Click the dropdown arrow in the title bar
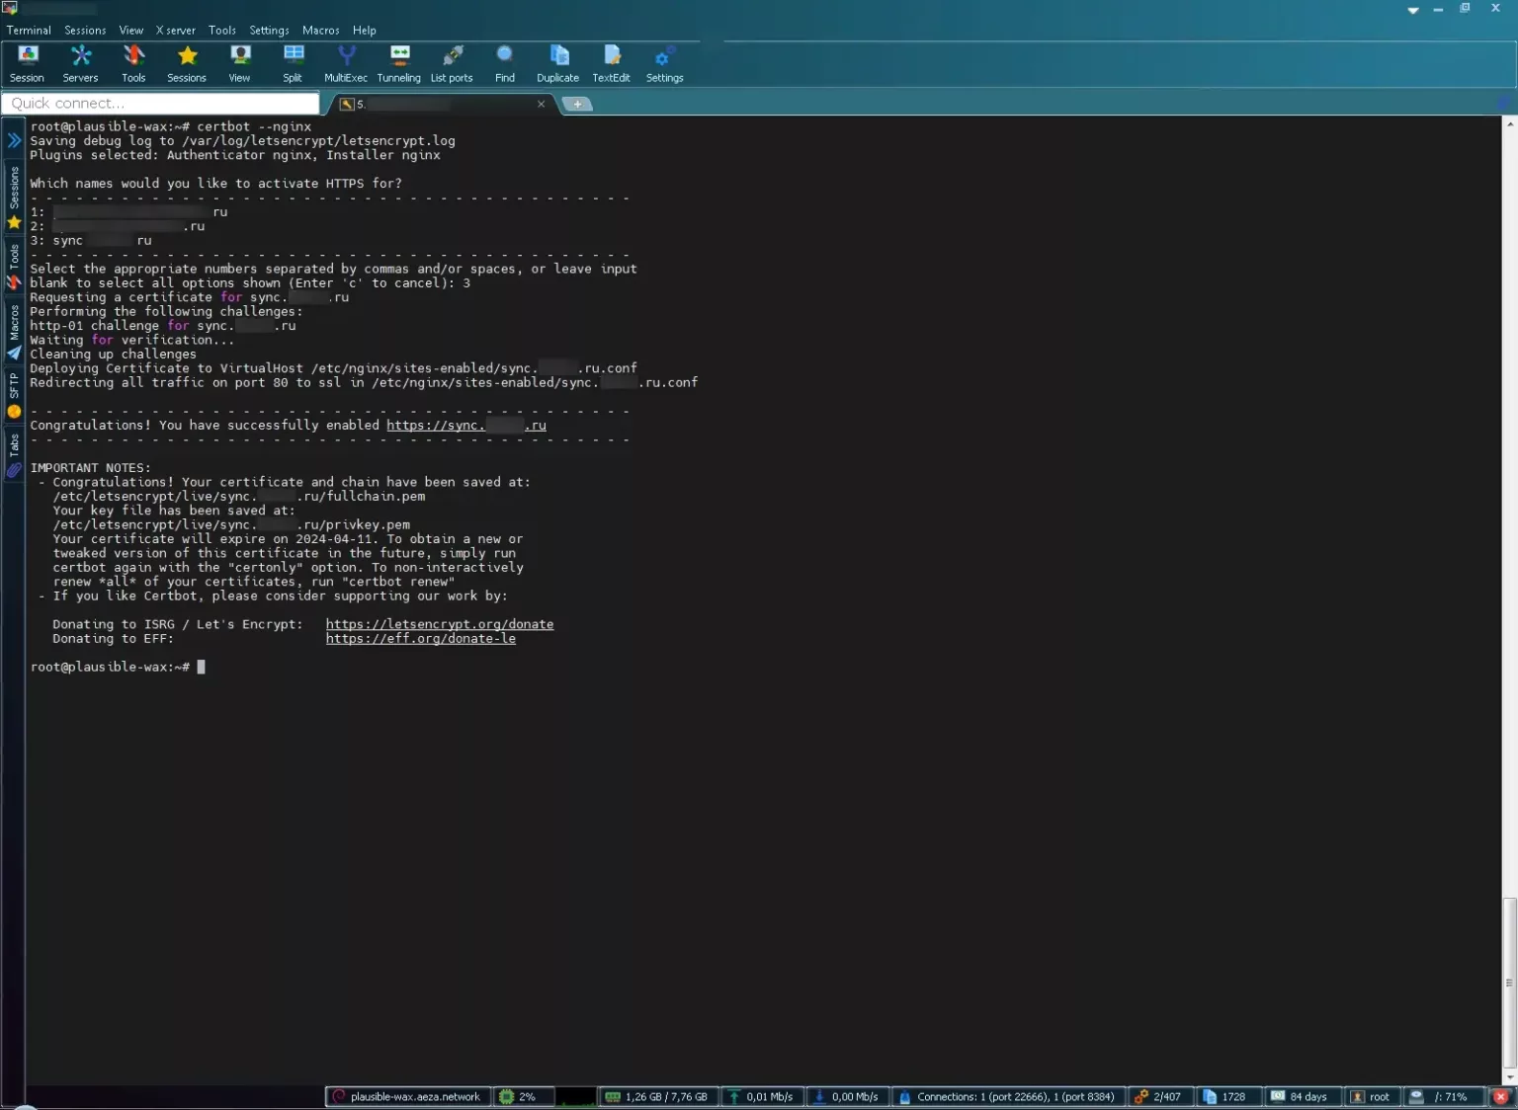Viewport: 1518px width, 1110px height. click(x=1413, y=10)
